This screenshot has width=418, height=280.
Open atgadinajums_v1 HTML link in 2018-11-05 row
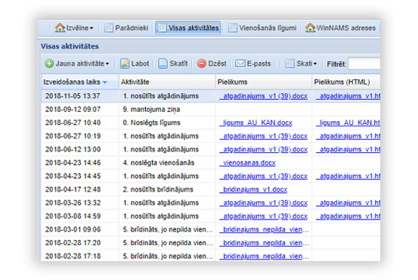(x=348, y=96)
